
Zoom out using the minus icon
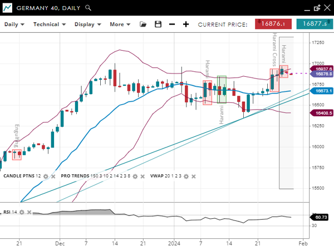pyautogui.click(x=172, y=24)
